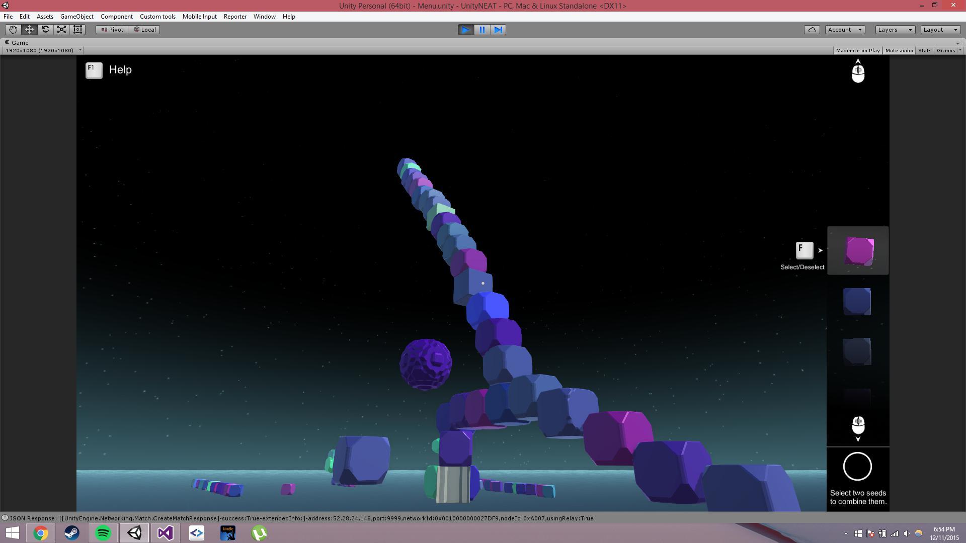Toggle Pivot handle position button
Image resolution: width=966 pixels, height=543 pixels.
tap(112, 30)
